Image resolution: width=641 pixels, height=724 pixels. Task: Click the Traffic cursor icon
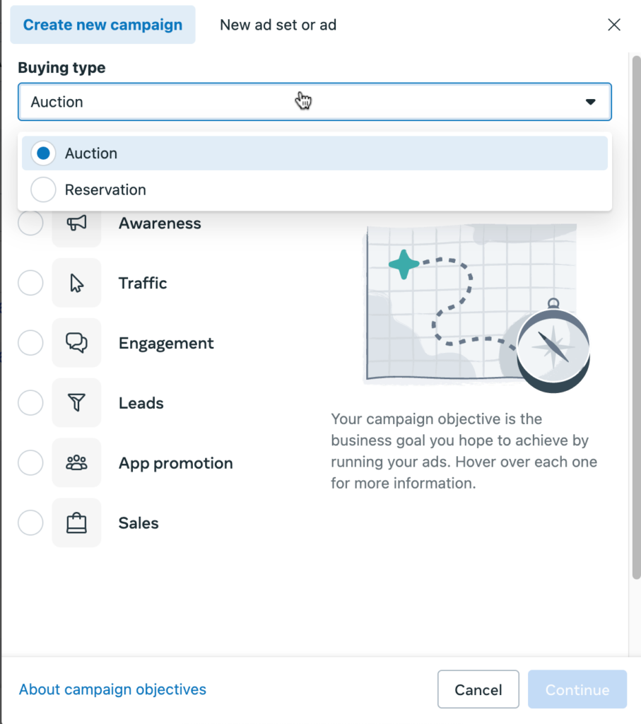point(76,284)
